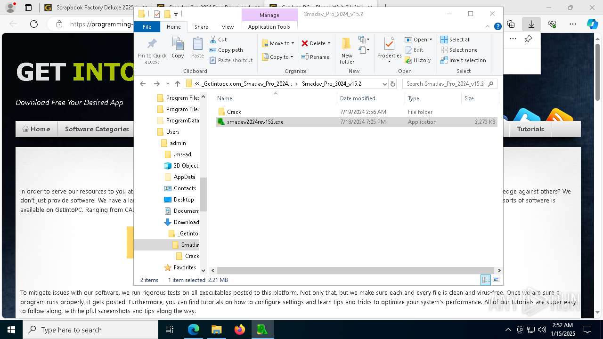Collapse the ribbon with chevron
The image size is (603, 339).
click(489, 27)
